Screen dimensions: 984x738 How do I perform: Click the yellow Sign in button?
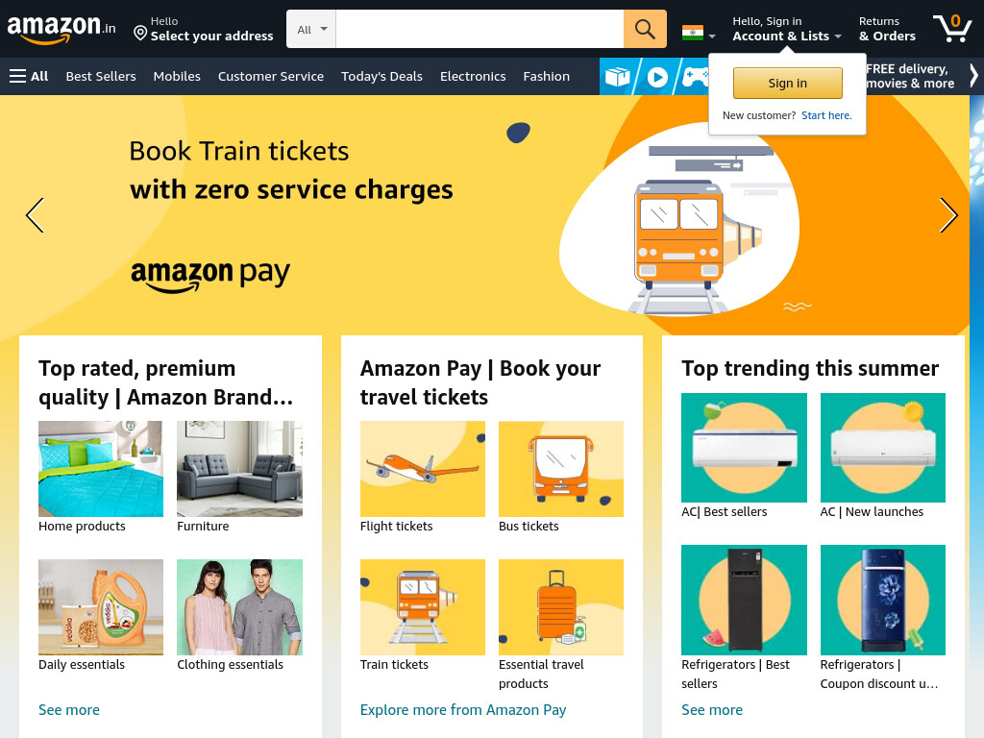[x=788, y=83]
